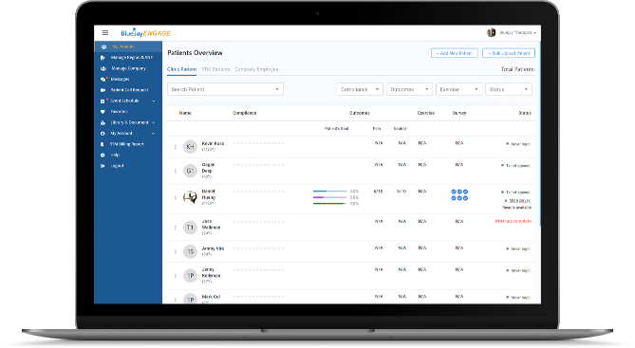Open Help from the sidebar

tap(115, 155)
